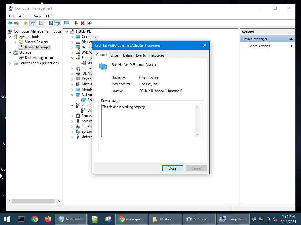Switch to the Driver tab

tap(115, 55)
